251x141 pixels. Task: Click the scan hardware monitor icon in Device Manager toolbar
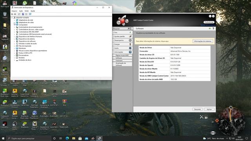click(30, 14)
